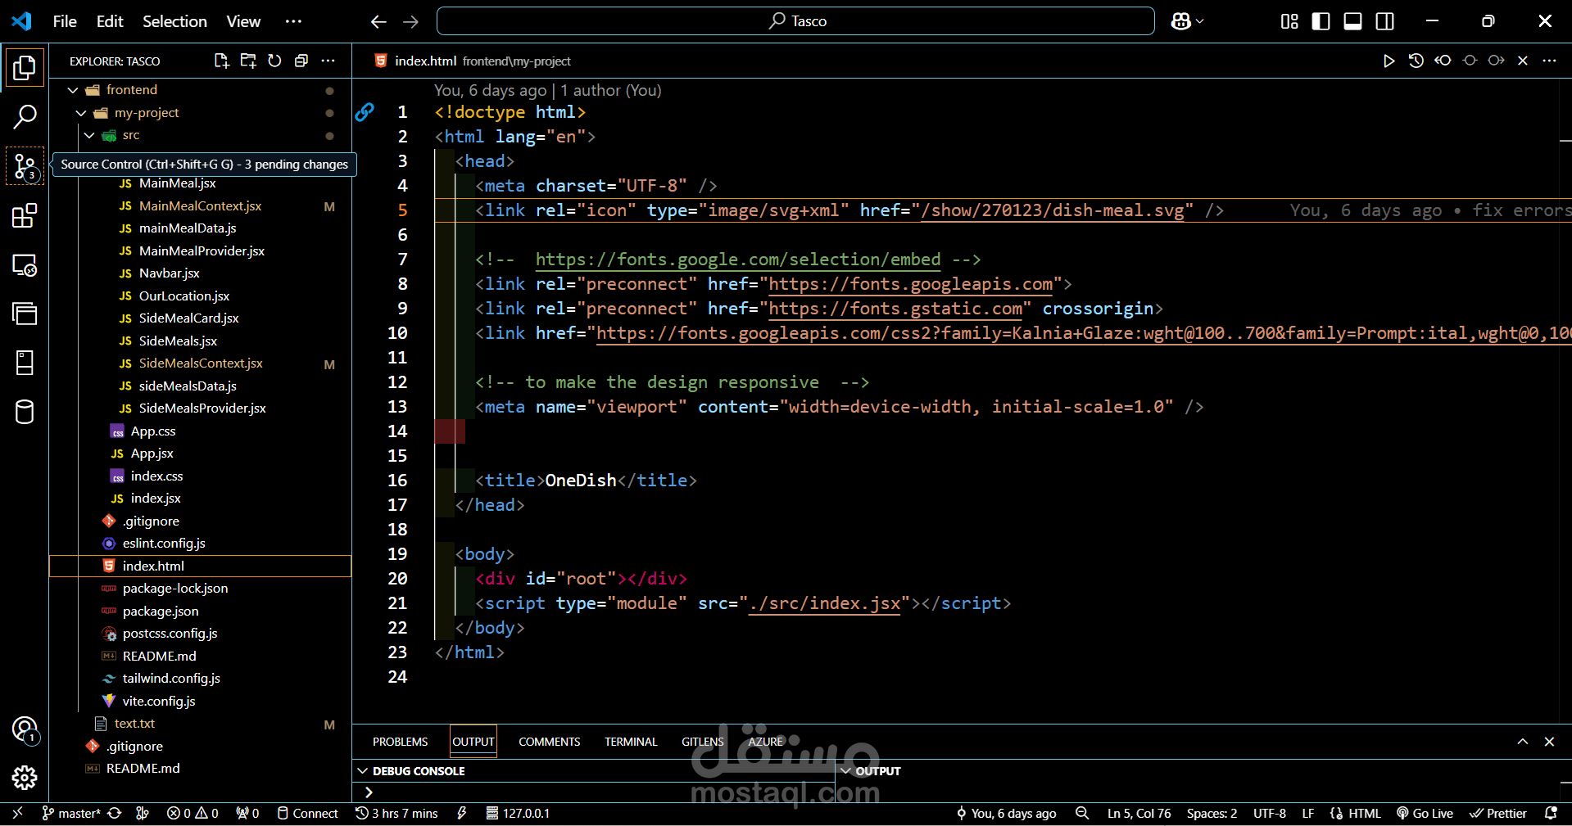The image size is (1572, 826).
Task: Open the Explorer view in activity bar
Action: pyautogui.click(x=25, y=68)
